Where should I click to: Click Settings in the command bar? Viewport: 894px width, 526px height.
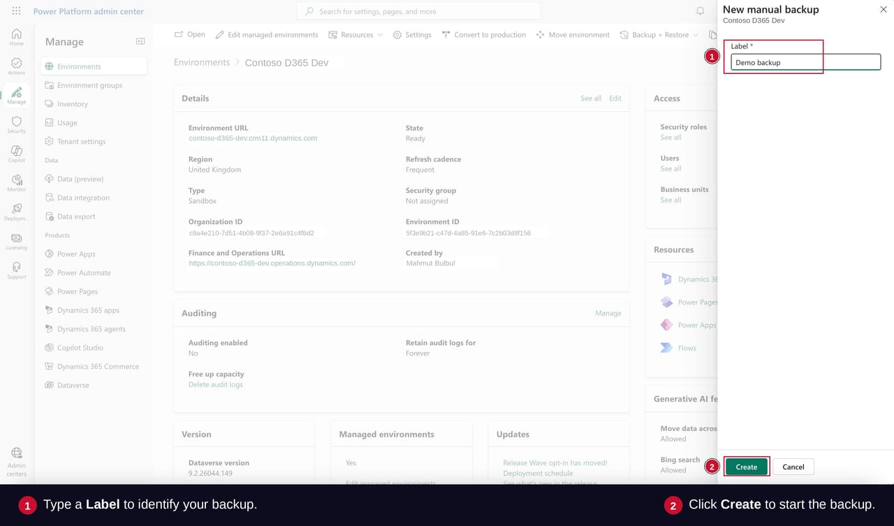(x=412, y=34)
